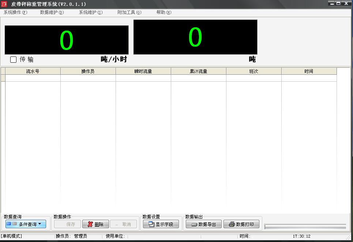Click the Cancel (取消) button
Viewport: 353px width, 242px height.
click(x=124, y=224)
